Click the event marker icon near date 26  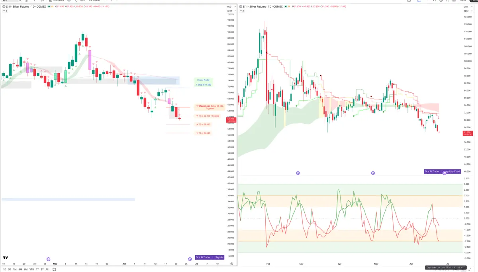coord(189,259)
